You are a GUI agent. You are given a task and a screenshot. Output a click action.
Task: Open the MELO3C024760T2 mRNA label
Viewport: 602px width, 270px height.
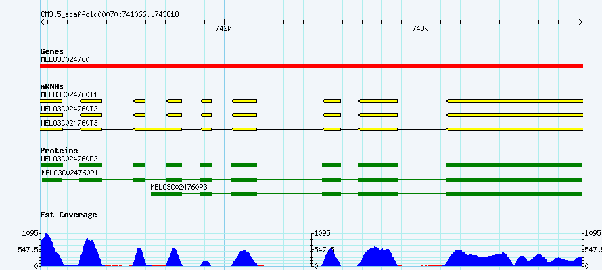pos(69,109)
